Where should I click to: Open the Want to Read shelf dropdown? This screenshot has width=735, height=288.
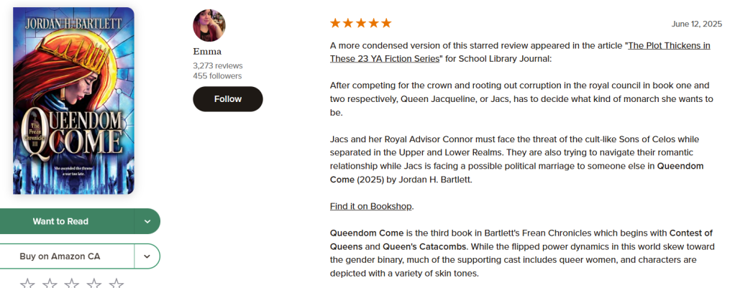point(147,221)
